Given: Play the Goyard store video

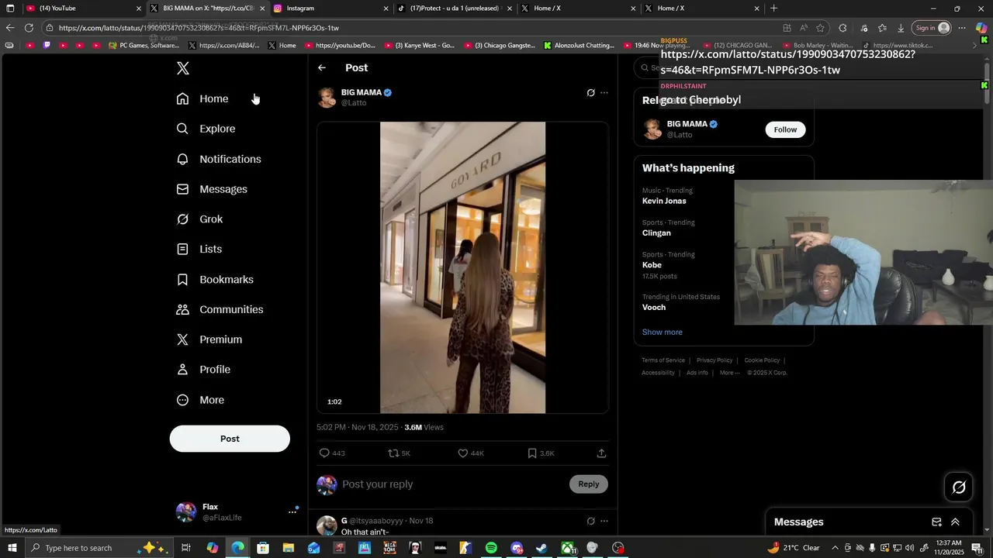Looking at the screenshot, I should point(462,267).
